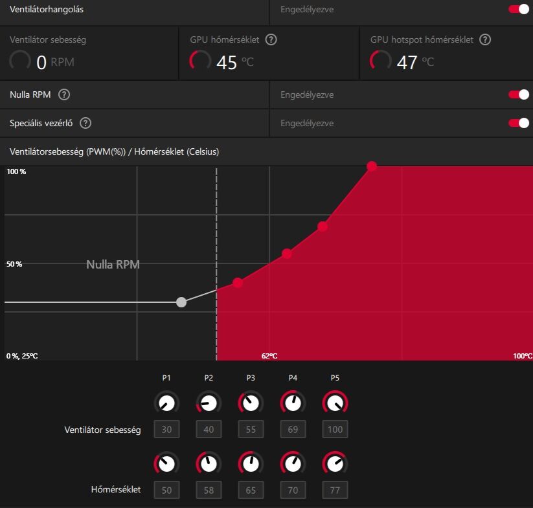The width and height of the screenshot is (533, 508).
Task: Click the temperature field showing 65
Action: [251, 490]
